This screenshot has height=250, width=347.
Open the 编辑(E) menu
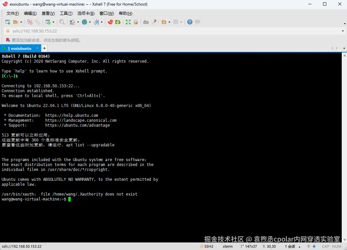[30, 13]
